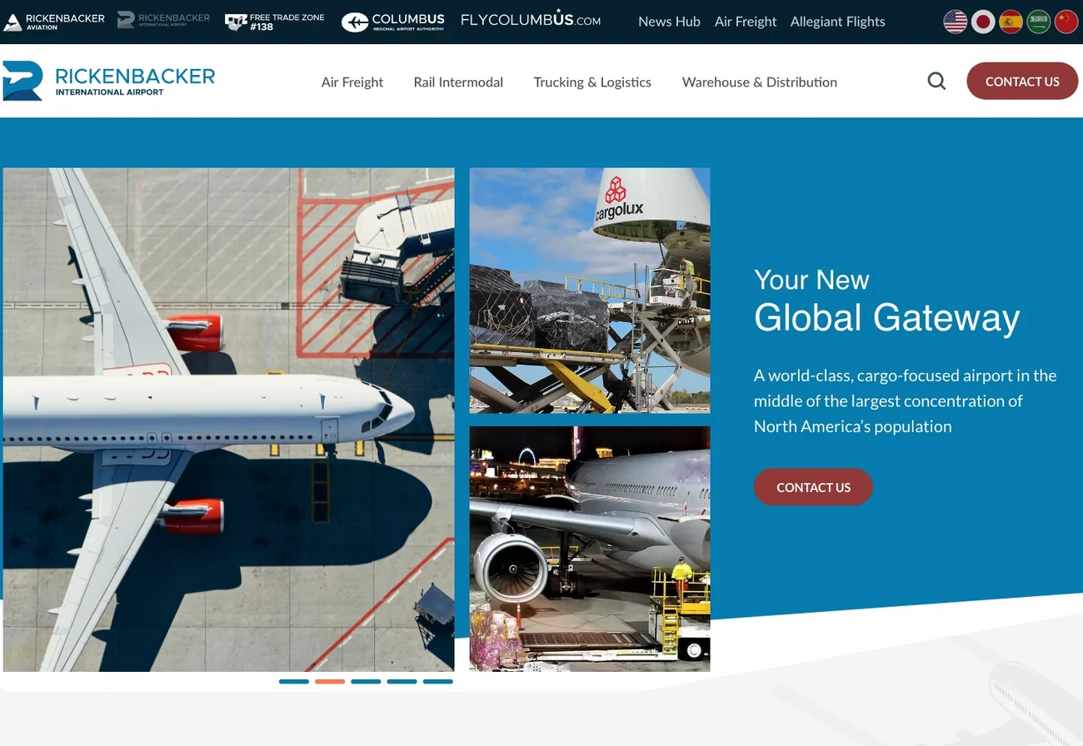
Task: Open the Trucking & Logistics menu
Action: (592, 82)
